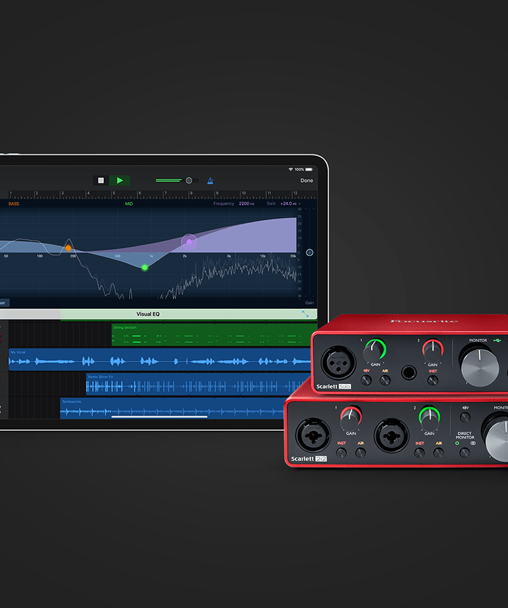Tap the iPad home indicator bar
The width and height of the screenshot is (508, 608).
tap(159, 417)
